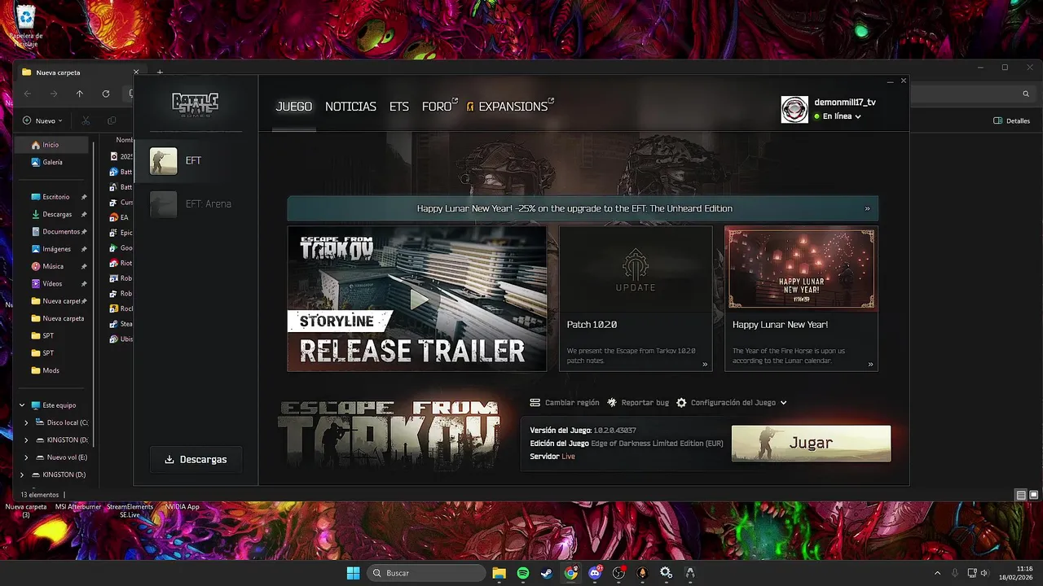1043x586 pixels.
Task: Open Imágenes quick access folder
Action: pos(53,249)
